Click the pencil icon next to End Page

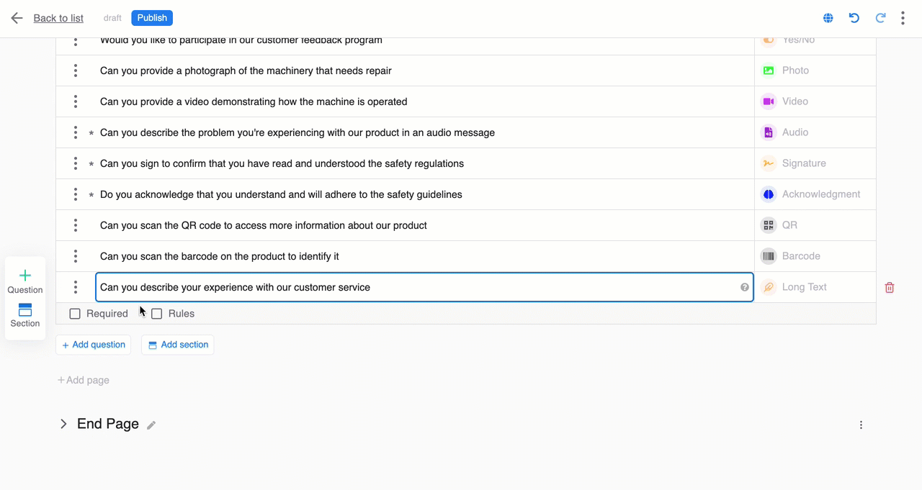coord(151,425)
